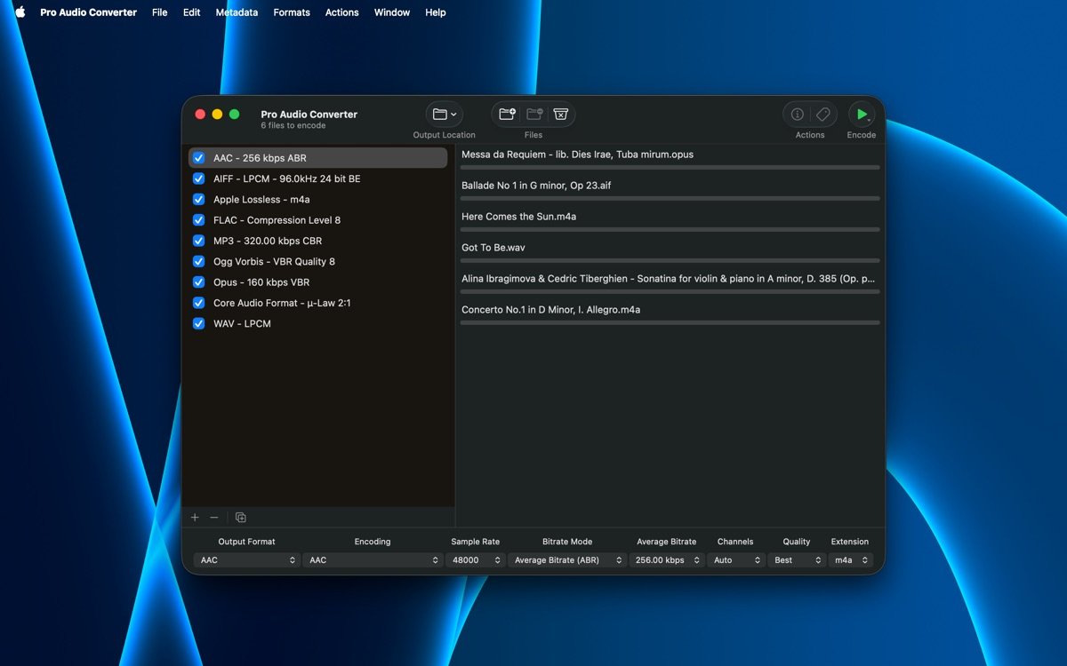This screenshot has height=666, width=1067.
Task: Toggle Core Audio Format µ-Law checkbox
Action: 199,303
